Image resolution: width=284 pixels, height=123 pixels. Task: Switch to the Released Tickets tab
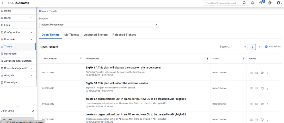tap(124, 35)
